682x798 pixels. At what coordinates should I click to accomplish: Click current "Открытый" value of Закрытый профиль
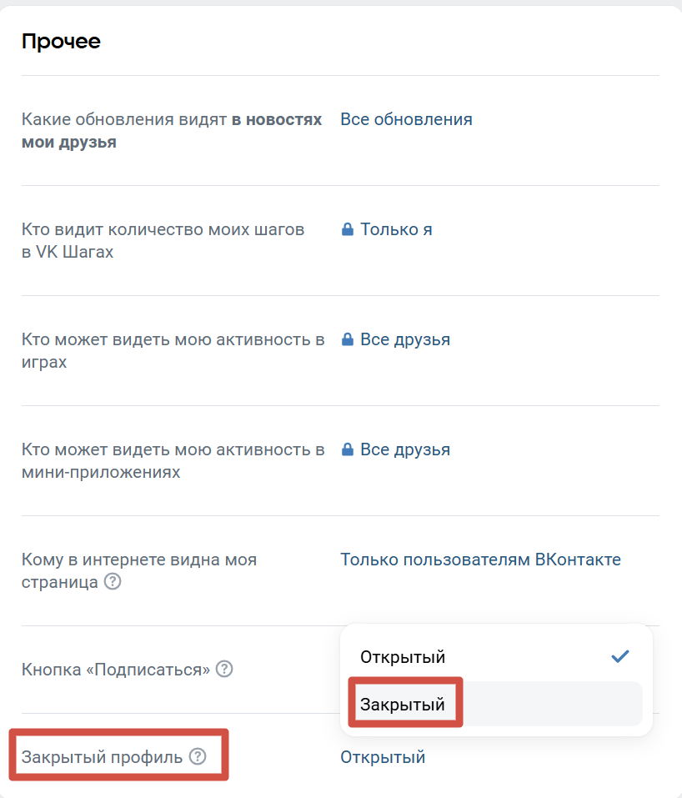pos(383,757)
